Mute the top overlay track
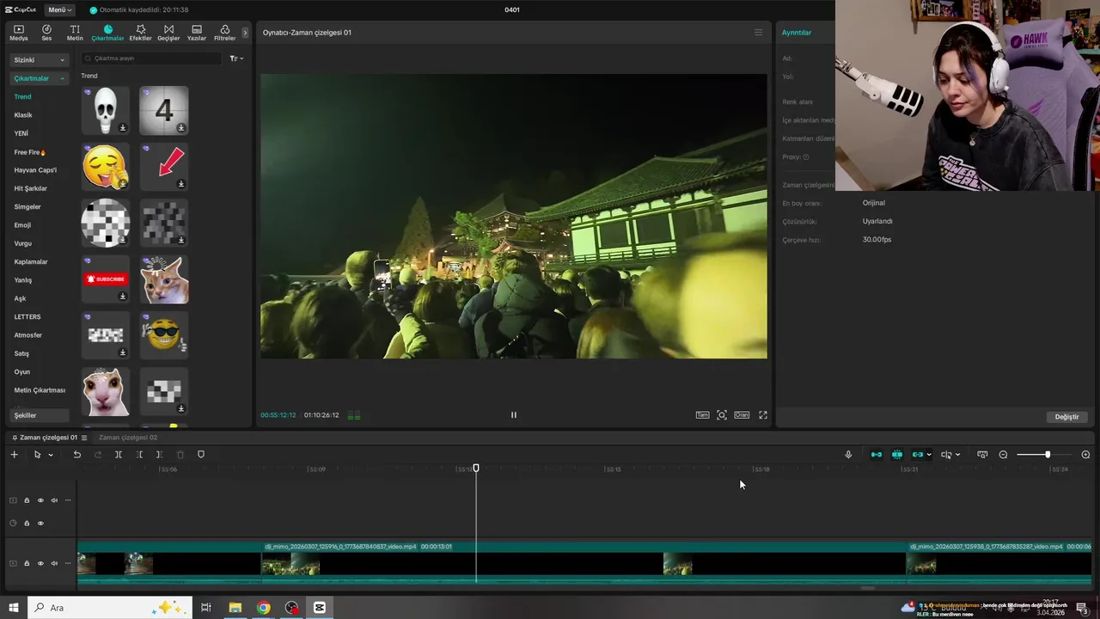1100x619 pixels. (54, 500)
